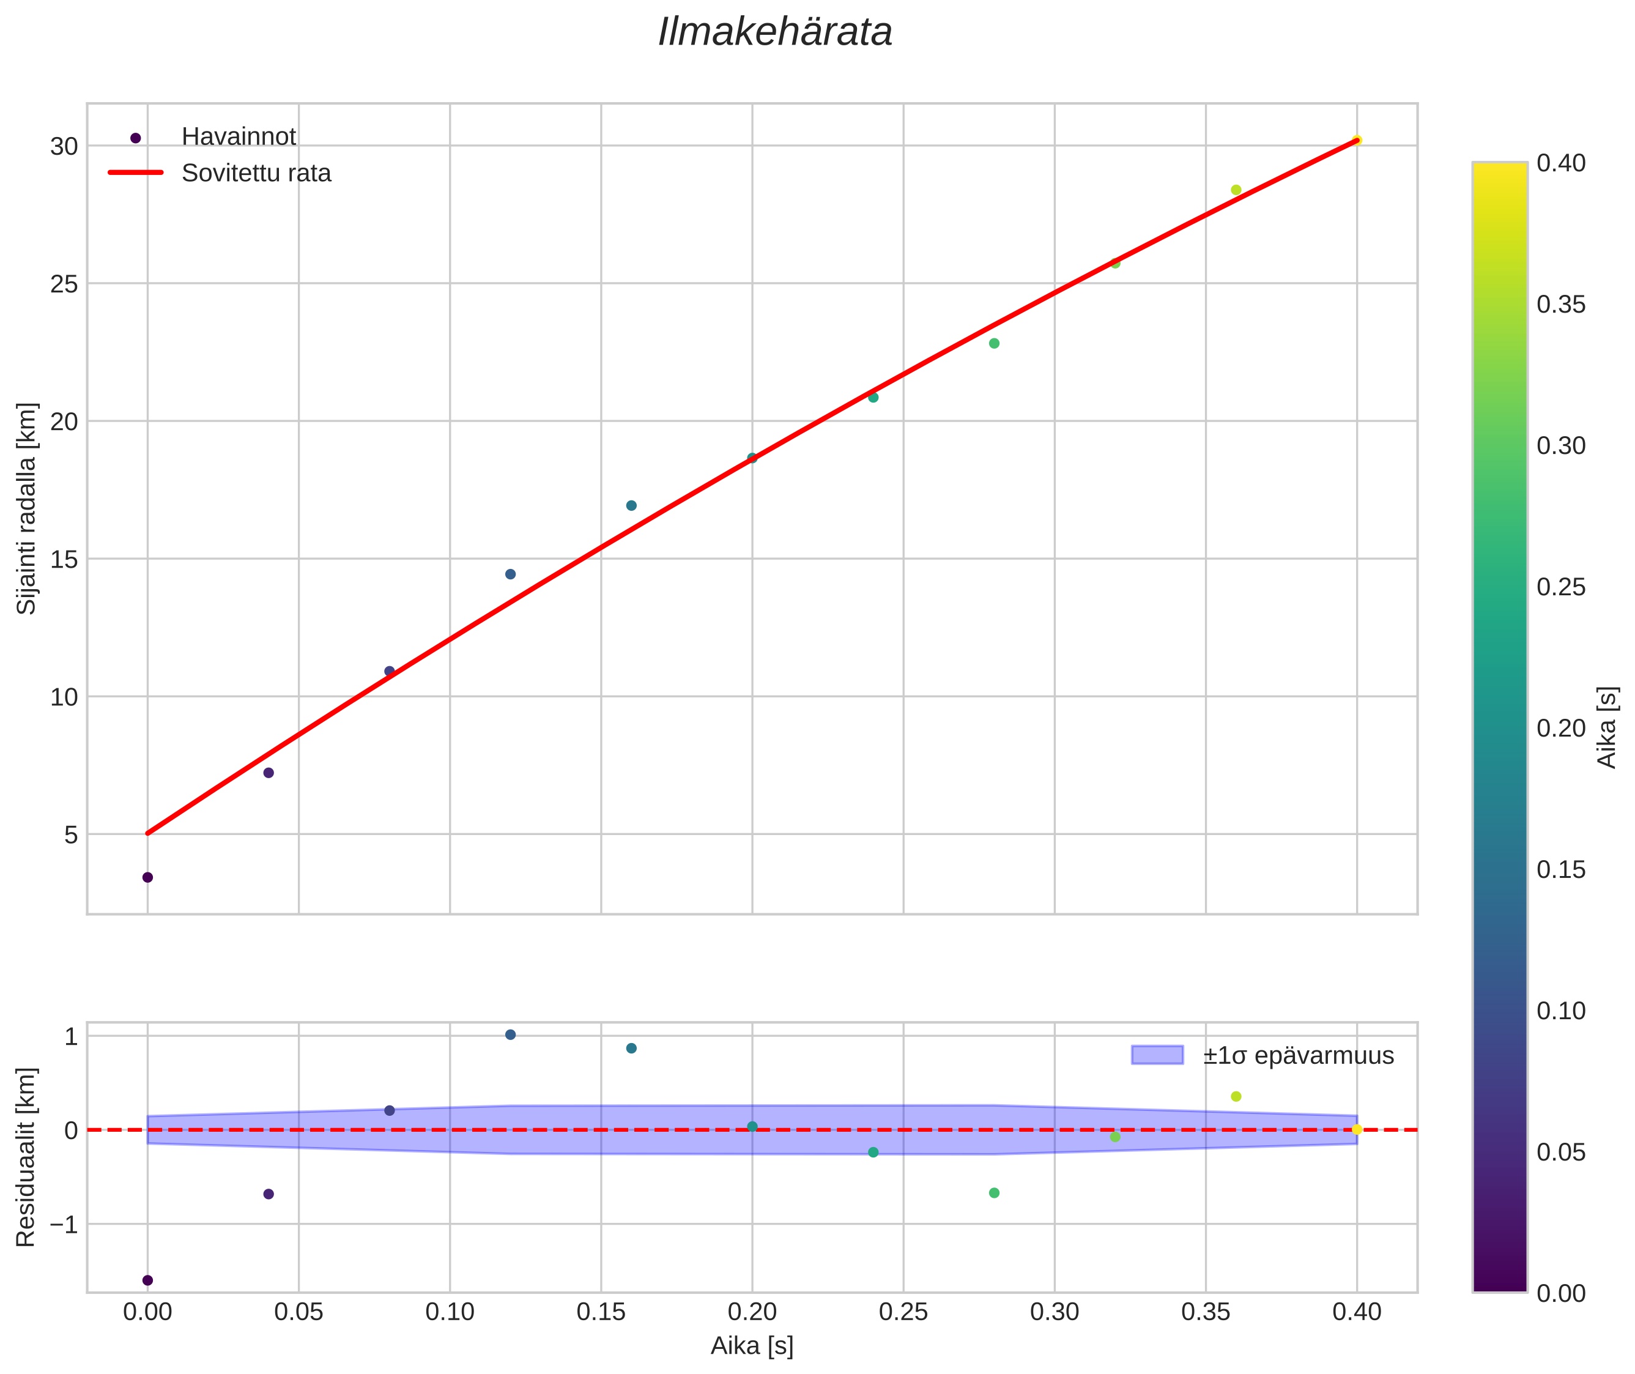Click the colorbar at the 0.20 level
Viewport: 1635px width, 1374px height.
point(1499,727)
